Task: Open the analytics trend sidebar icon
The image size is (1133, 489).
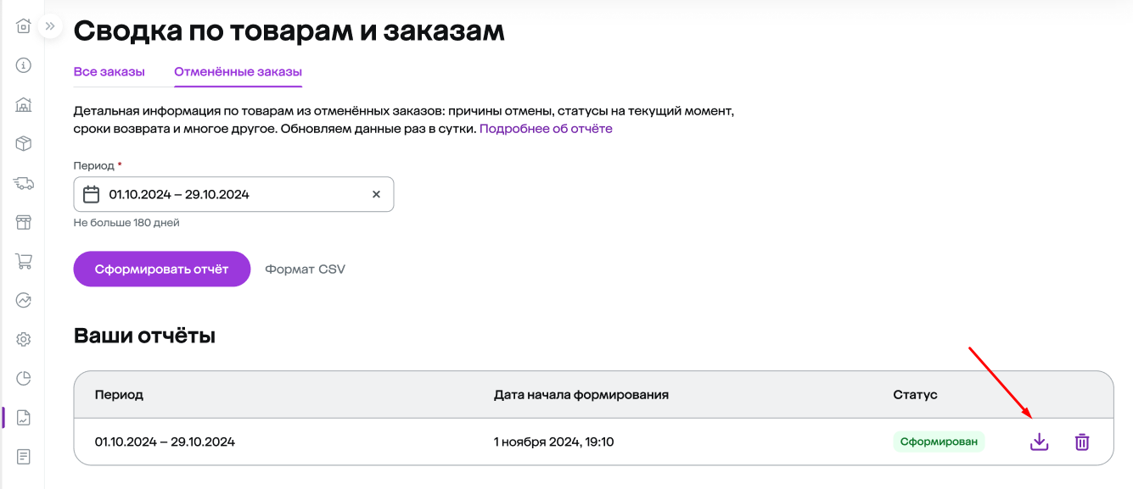Action: pyautogui.click(x=24, y=300)
